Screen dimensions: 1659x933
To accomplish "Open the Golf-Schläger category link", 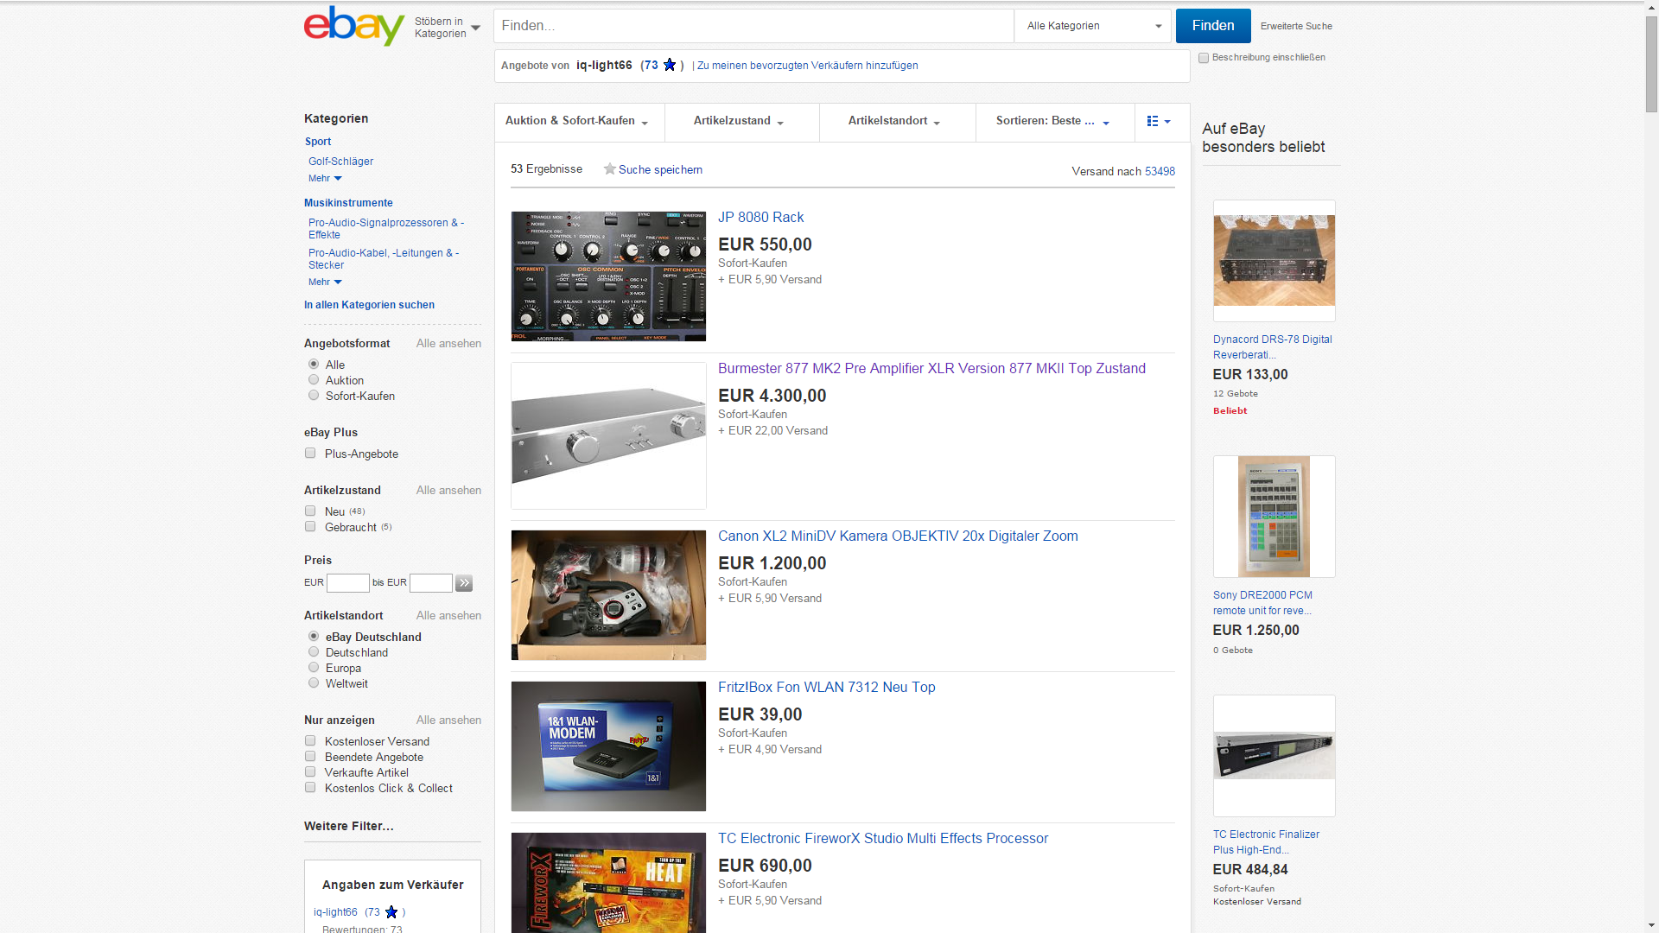I will click(341, 162).
